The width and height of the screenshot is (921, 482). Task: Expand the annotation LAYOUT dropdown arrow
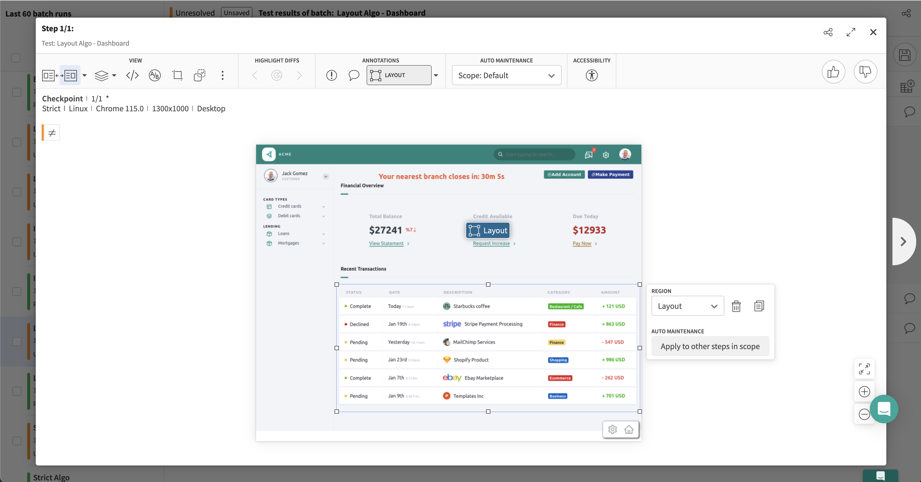(x=436, y=76)
